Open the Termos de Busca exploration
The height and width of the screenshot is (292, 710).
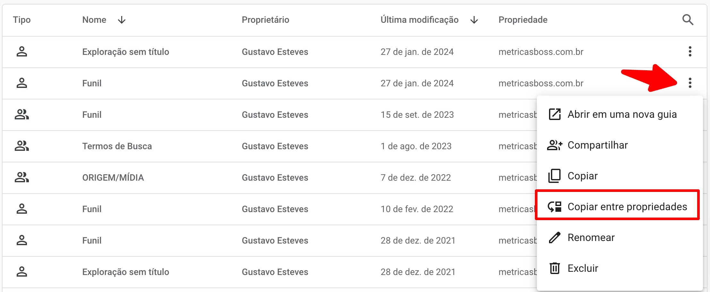pyautogui.click(x=117, y=146)
